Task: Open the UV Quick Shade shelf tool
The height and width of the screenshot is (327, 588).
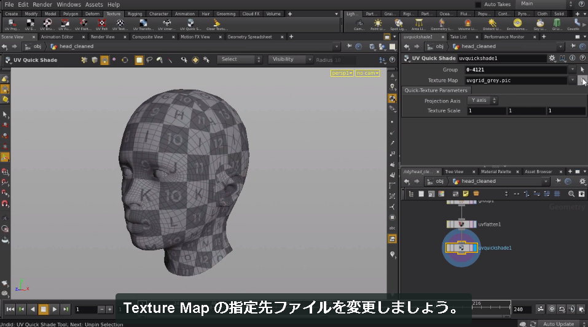Action: click(x=190, y=25)
